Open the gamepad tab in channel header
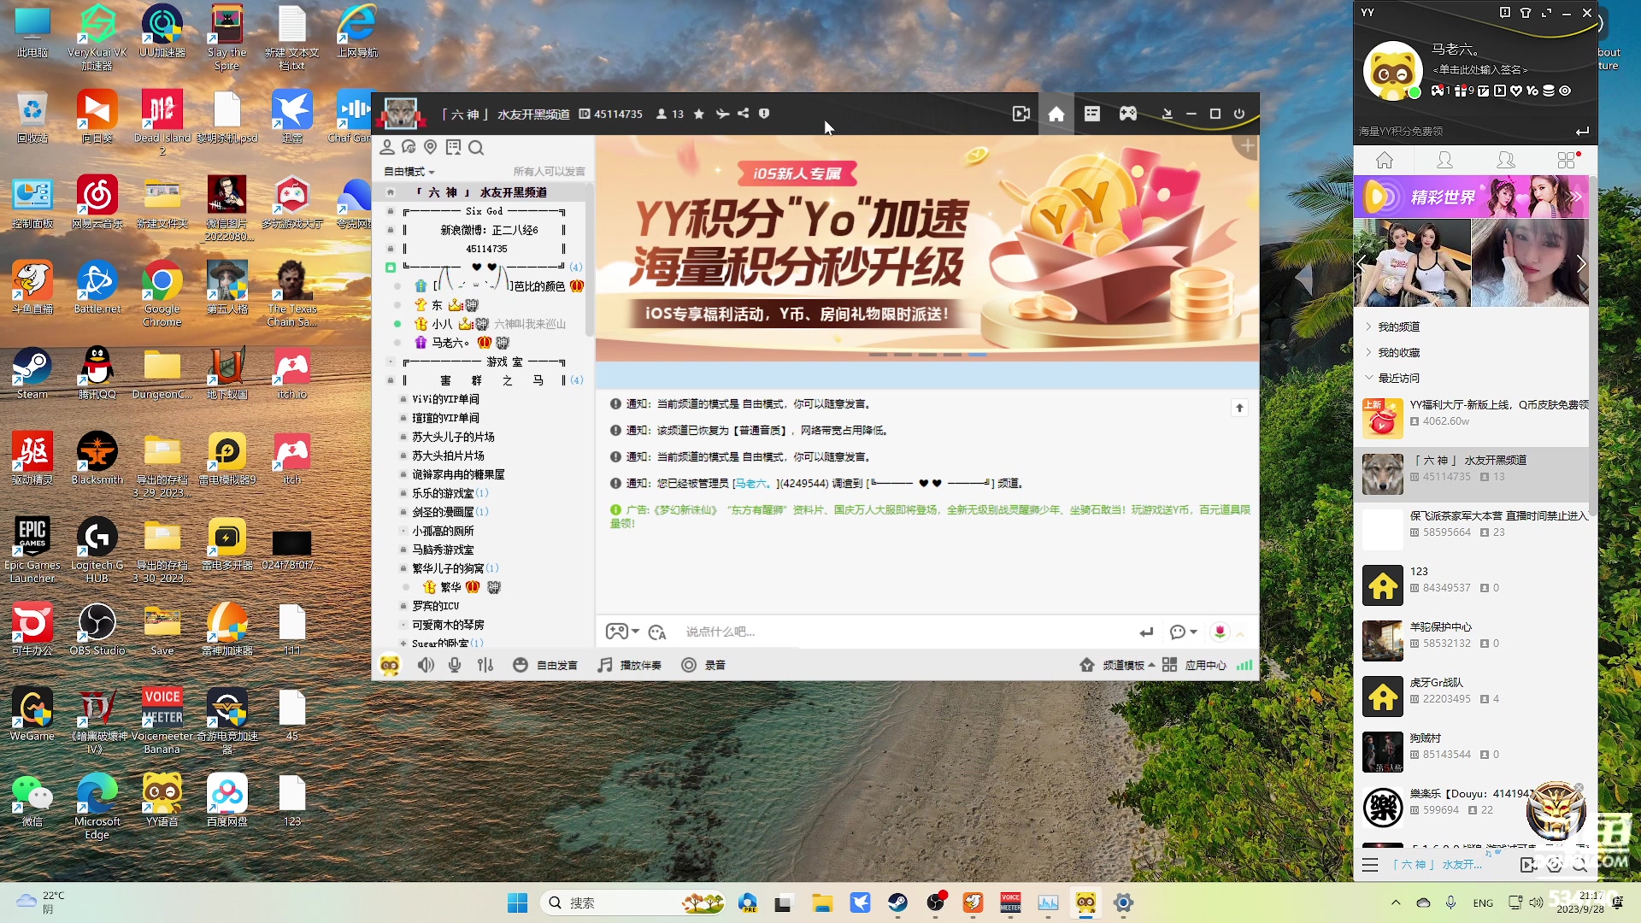 (1128, 114)
